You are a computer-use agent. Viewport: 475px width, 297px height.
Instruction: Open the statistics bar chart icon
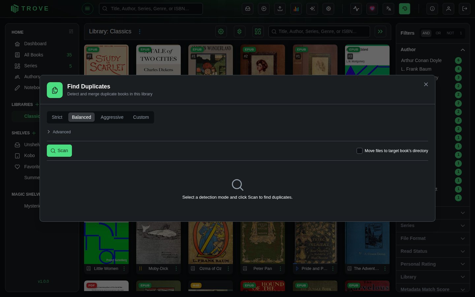(x=296, y=9)
